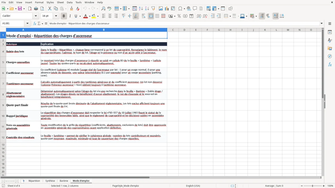Select column C header
The width and height of the screenshot is (335, 188).
pos(173,30)
